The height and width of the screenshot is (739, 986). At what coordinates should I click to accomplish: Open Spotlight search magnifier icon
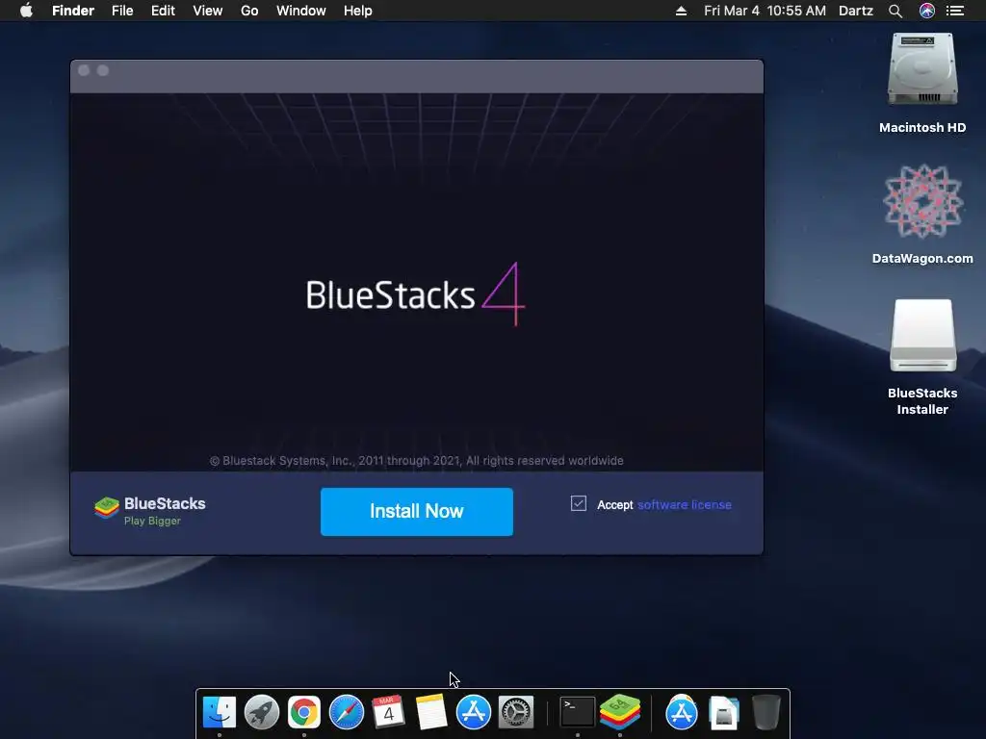point(895,11)
